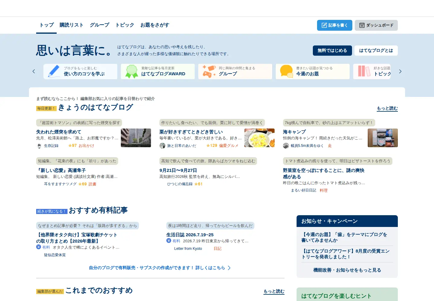Image resolution: width=434 pixels, height=301 pixels.
Task: Open the ひつじの備忘録 blog link
Action: coord(180,184)
